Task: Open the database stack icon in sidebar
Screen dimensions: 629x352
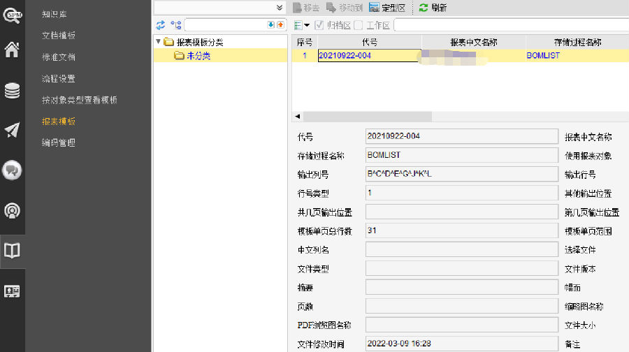Action: tap(12, 91)
